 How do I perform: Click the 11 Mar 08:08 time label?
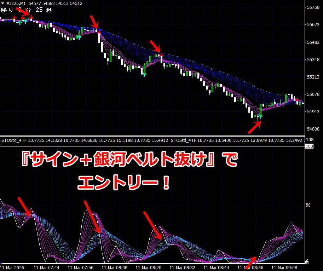click(x=115, y=268)
